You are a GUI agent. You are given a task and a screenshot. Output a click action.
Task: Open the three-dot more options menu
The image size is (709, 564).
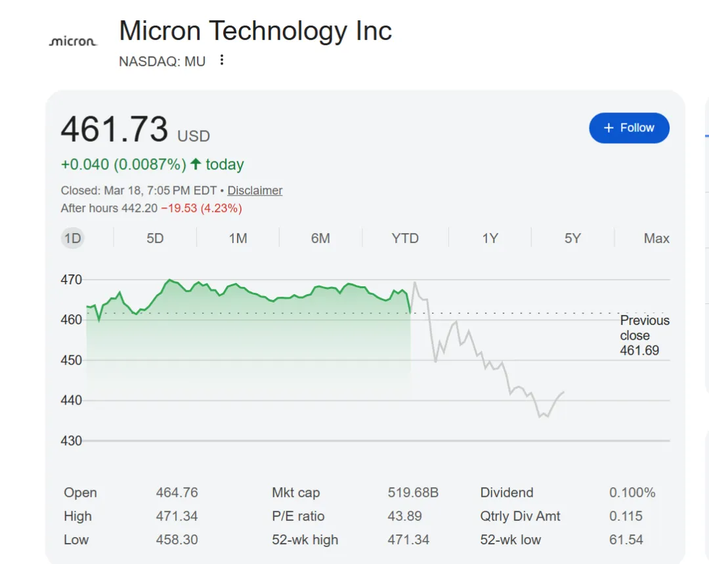coord(222,60)
